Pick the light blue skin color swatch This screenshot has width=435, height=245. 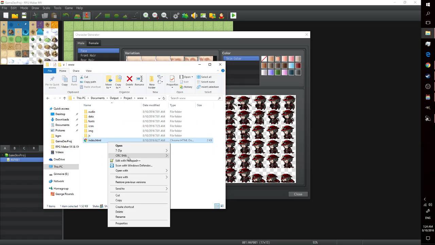coord(291,66)
